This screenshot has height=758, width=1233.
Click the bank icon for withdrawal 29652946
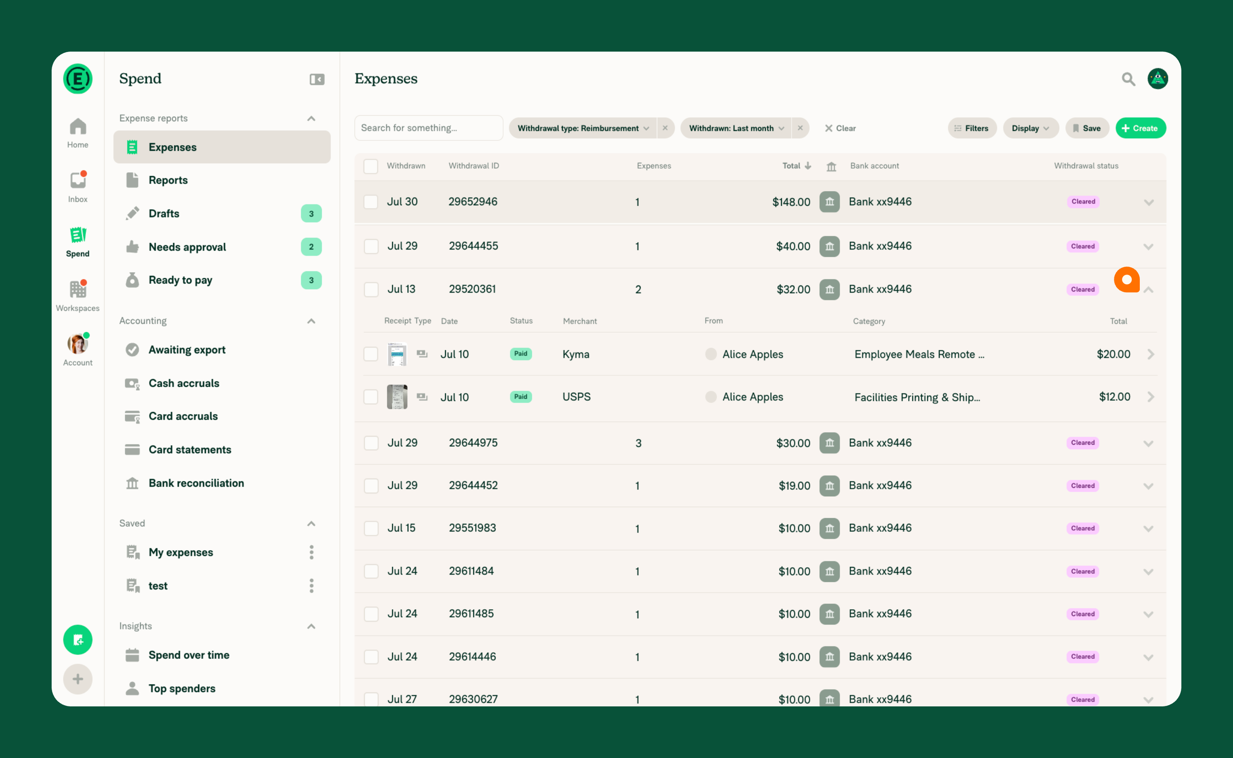coord(830,202)
